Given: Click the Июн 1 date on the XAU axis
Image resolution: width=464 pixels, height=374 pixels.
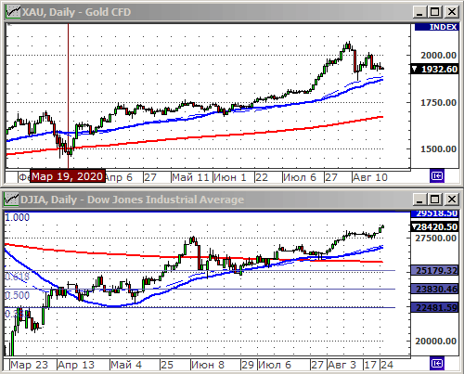Looking at the screenshot, I should point(230,177).
